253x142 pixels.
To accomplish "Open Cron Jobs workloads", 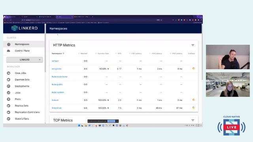I will coord(21,73).
